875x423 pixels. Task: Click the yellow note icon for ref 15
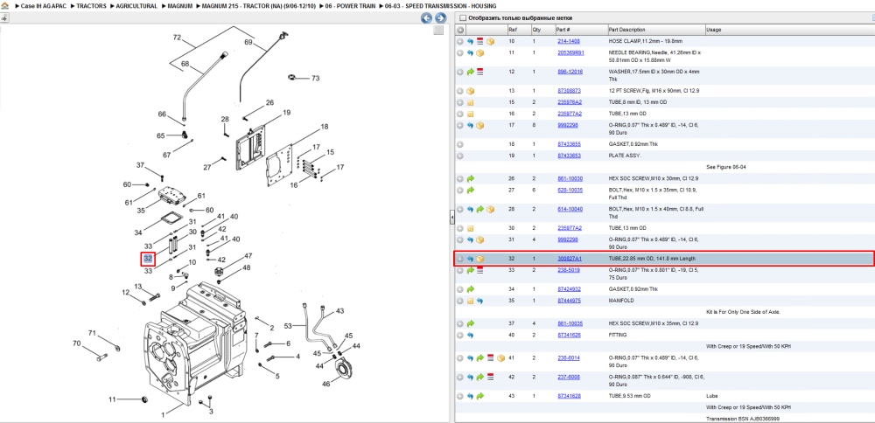coord(470,102)
